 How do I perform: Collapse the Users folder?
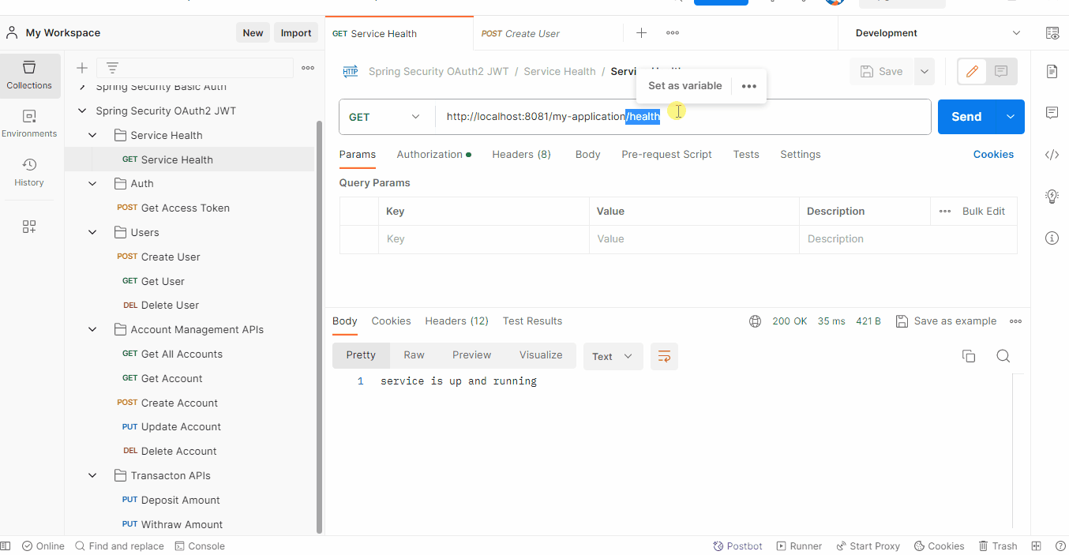tap(92, 233)
